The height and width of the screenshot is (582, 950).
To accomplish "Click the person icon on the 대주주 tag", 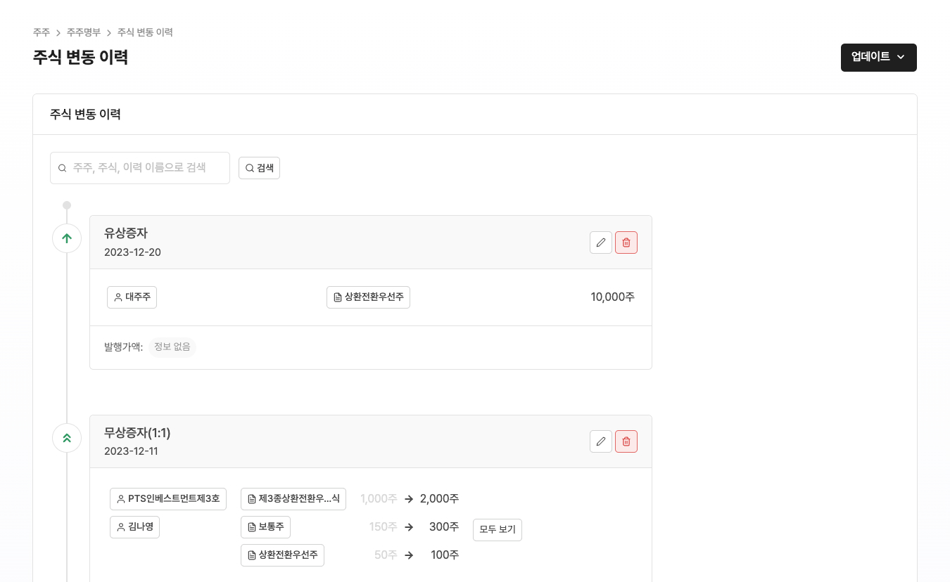I will click(x=118, y=297).
